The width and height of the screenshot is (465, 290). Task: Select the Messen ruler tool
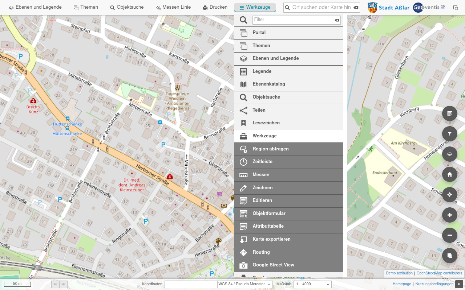click(x=288, y=175)
